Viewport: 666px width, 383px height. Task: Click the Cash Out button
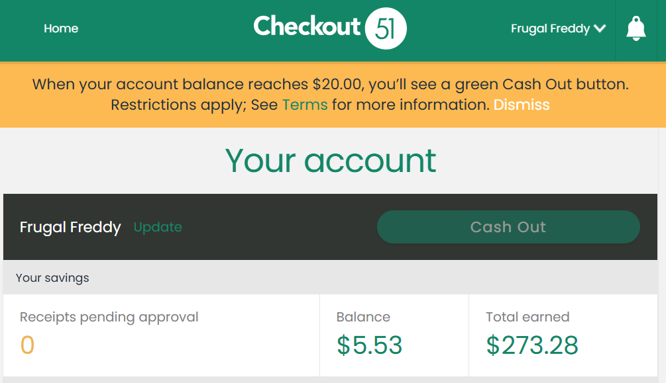[508, 227]
